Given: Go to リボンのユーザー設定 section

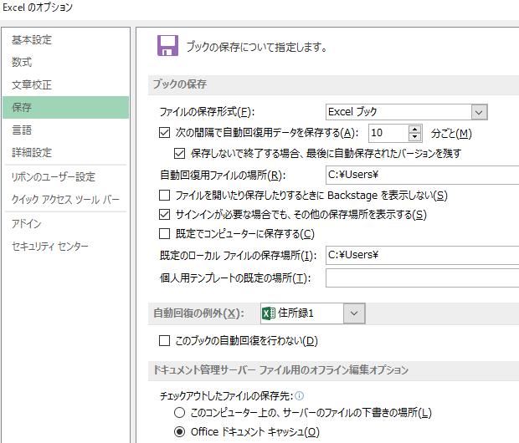Looking at the screenshot, I should (54, 177).
